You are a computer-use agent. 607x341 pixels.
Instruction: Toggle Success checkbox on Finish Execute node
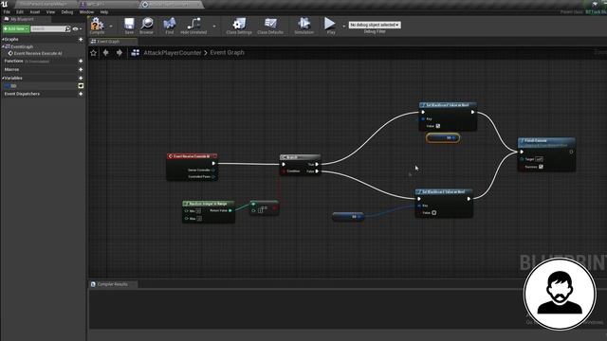coord(541,167)
